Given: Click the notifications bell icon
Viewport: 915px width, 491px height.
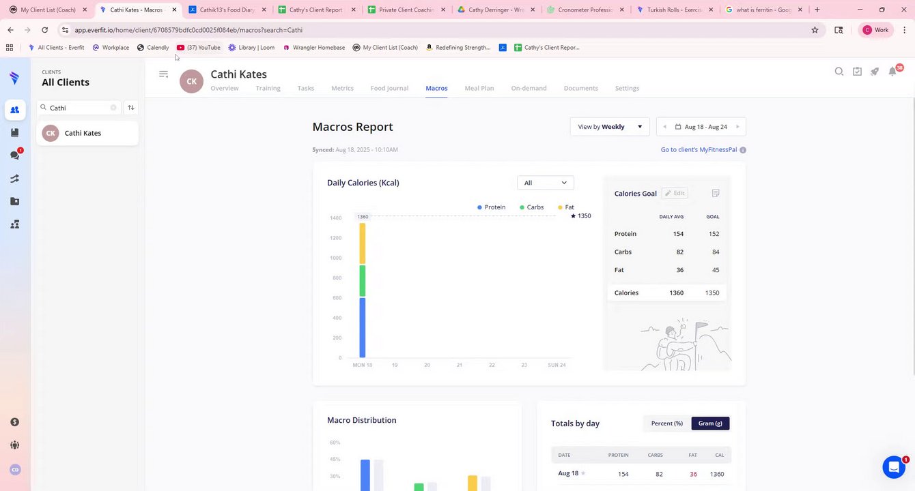Looking at the screenshot, I should 892,72.
